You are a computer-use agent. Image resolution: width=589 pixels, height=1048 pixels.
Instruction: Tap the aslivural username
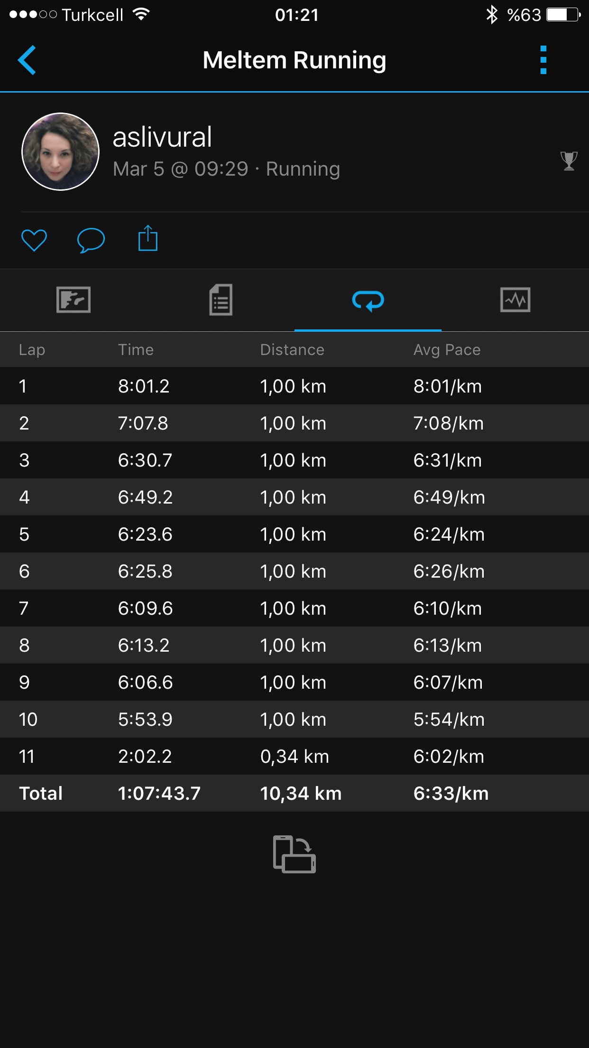(162, 138)
